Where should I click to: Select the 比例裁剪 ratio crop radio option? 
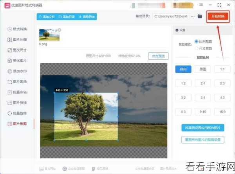coord(203,41)
